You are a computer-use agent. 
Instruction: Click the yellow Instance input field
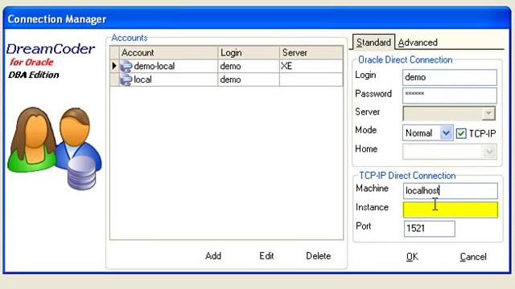tap(451, 210)
